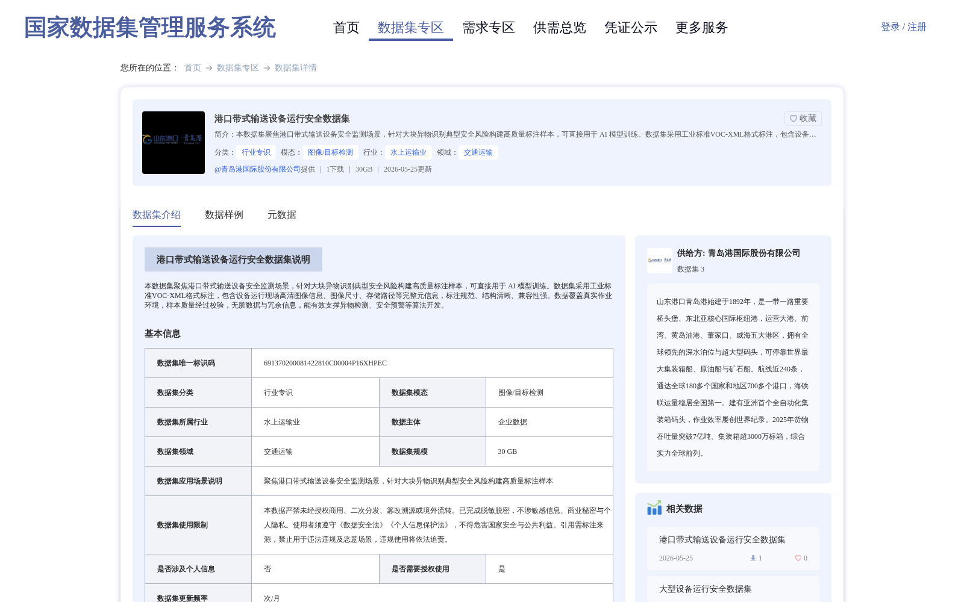This screenshot has height=602, width=964.
Task: Click the 图像/目标检测 modality tag
Action: coord(331,152)
